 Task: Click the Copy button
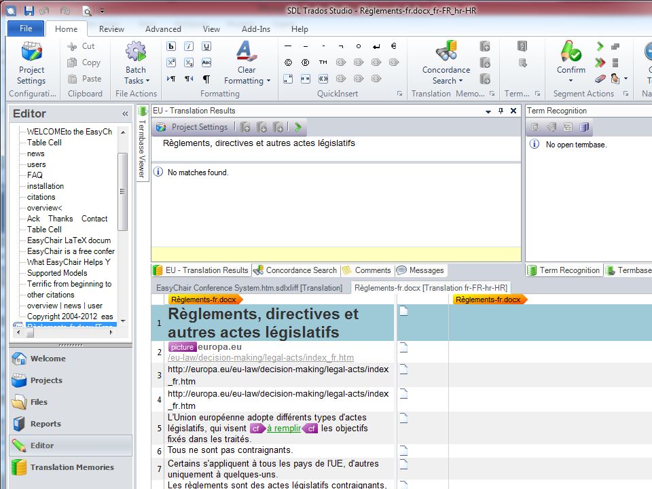click(84, 62)
